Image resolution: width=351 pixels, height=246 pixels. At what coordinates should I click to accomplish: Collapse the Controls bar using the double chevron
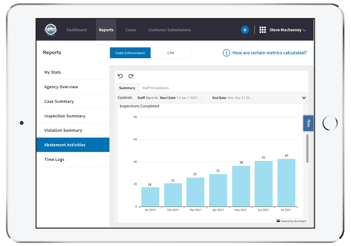tap(304, 98)
